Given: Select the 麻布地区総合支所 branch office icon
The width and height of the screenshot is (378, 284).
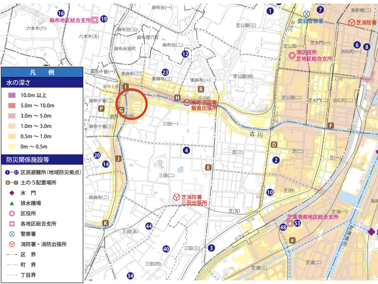Looking at the screenshot, I should coord(94,20).
